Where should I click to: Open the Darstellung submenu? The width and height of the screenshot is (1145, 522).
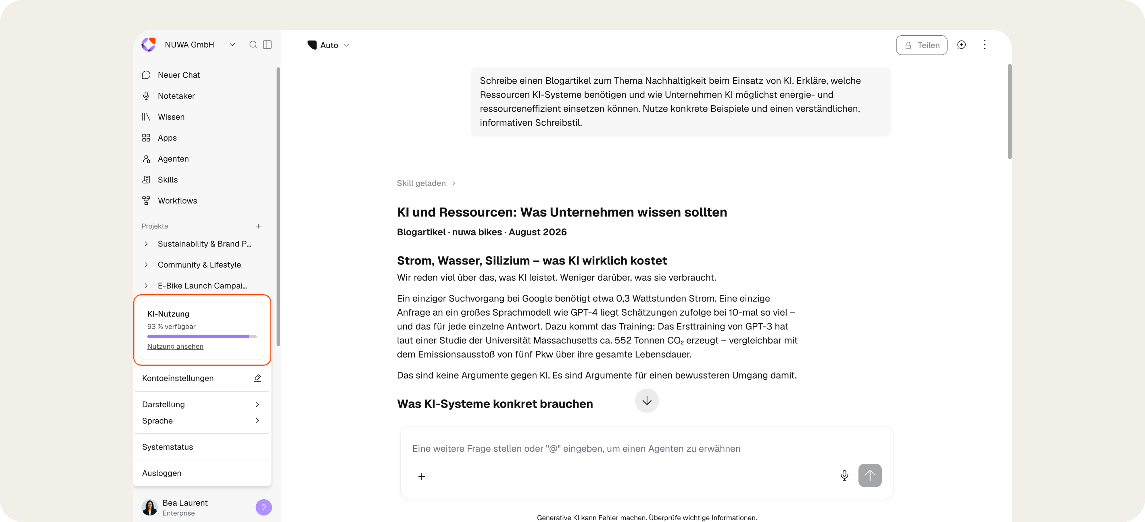202,404
